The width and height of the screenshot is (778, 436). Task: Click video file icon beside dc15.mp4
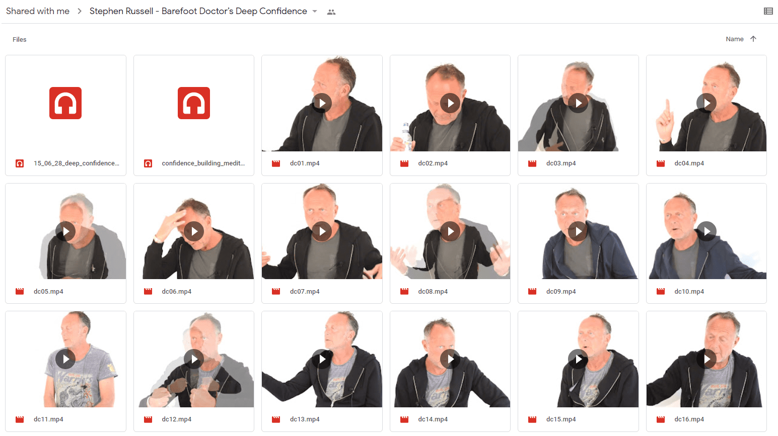(532, 419)
